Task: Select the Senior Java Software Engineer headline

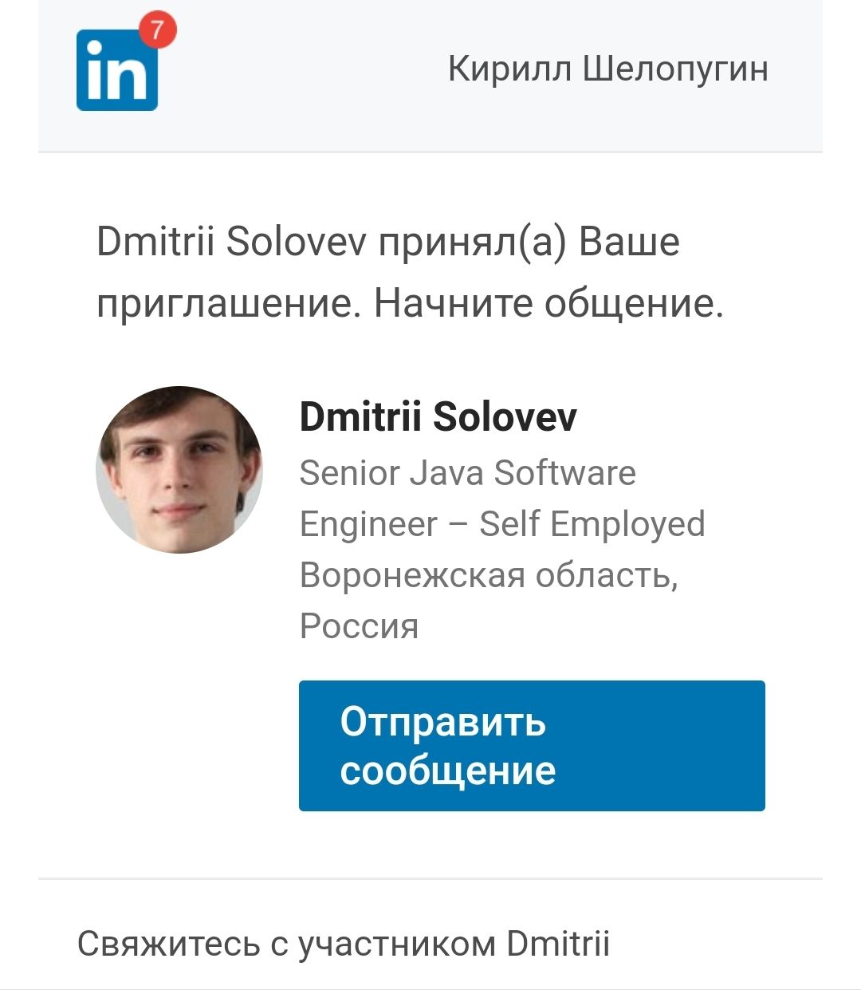Action: click(502, 499)
